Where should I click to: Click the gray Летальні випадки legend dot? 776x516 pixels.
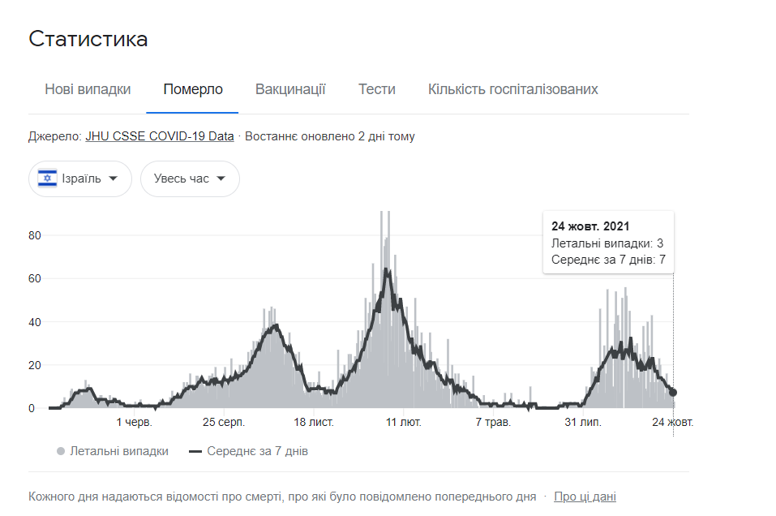(x=61, y=451)
